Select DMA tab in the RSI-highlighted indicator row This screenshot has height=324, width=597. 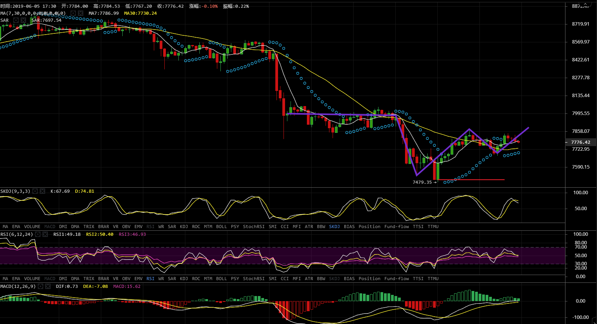coord(75,279)
